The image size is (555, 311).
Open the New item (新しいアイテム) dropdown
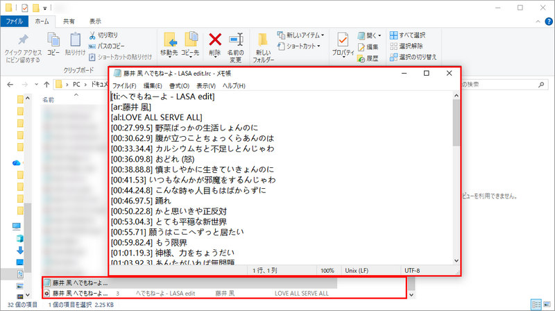coord(300,35)
